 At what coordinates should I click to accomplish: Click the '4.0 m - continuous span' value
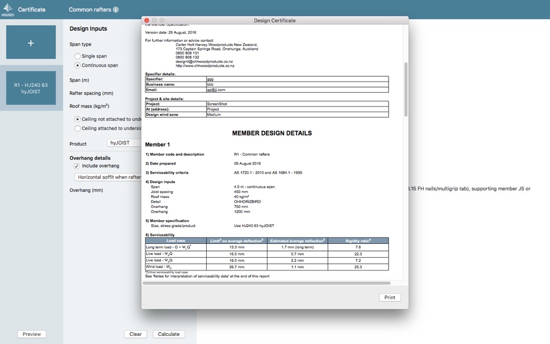[x=254, y=187]
